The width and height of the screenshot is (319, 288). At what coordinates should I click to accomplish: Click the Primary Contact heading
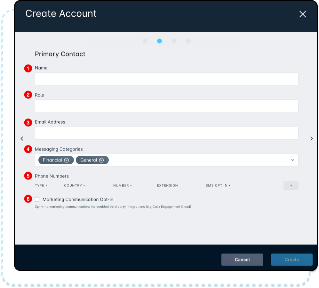[x=60, y=54]
